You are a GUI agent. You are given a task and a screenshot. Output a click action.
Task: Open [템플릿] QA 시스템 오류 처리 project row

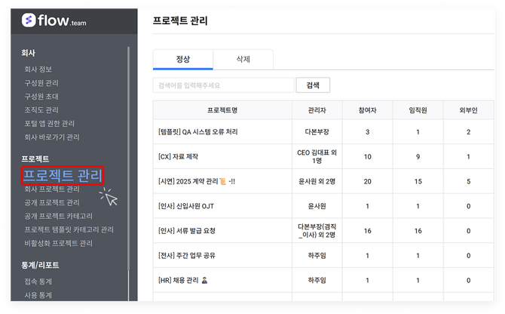[x=198, y=132]
